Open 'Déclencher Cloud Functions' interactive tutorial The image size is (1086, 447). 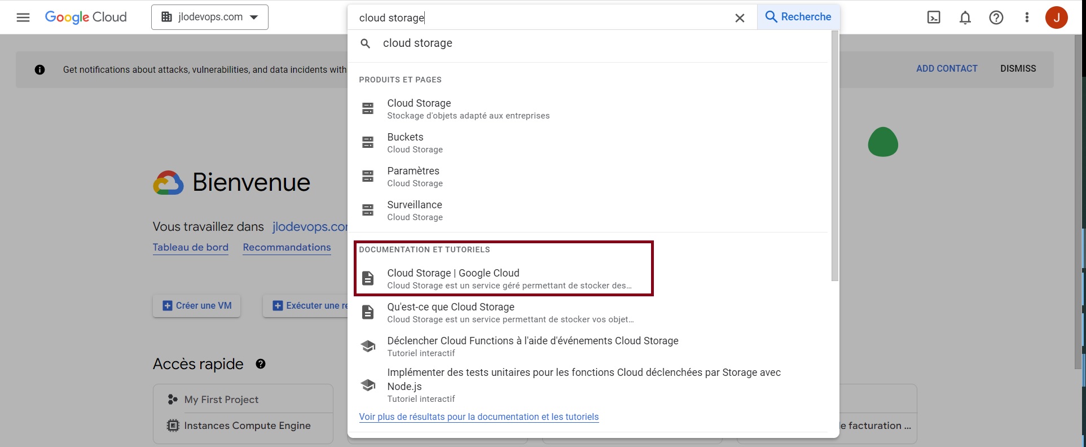(588, 347)
